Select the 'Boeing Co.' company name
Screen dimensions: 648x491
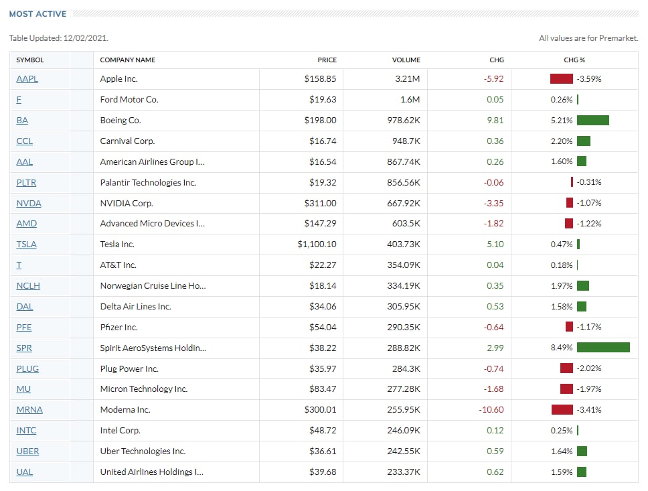pyautogui.click(x=120, y=120)
